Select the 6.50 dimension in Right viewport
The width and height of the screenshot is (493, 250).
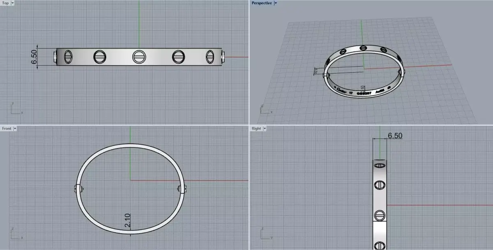(x=395, y=136)
